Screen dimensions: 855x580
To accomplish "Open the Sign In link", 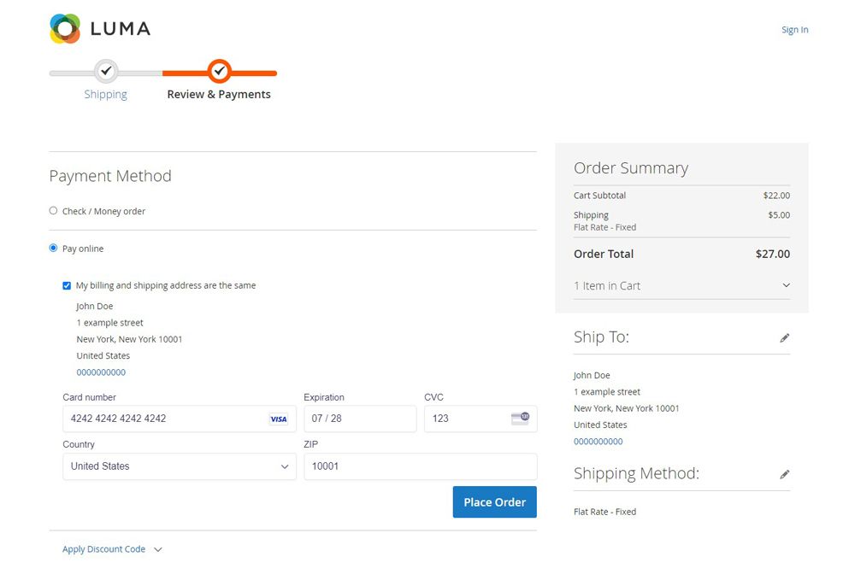I will (x=794, y=29).
